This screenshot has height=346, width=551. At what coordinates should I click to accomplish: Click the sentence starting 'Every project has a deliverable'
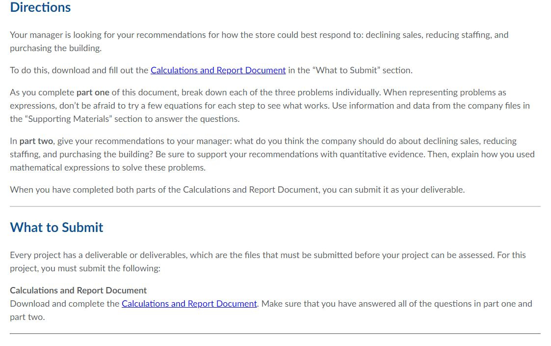click(268, 261)
